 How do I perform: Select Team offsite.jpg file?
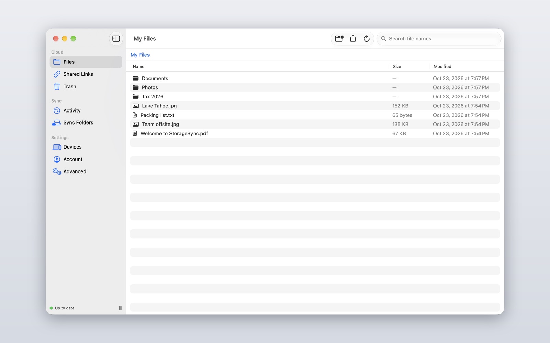pos(315,124)
